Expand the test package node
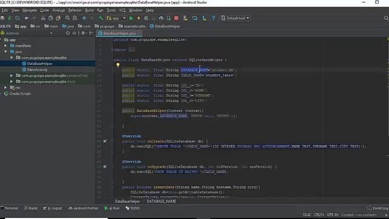Image resolution: width=389 pixels, height=219 pixels. click(x=12, y=82)
